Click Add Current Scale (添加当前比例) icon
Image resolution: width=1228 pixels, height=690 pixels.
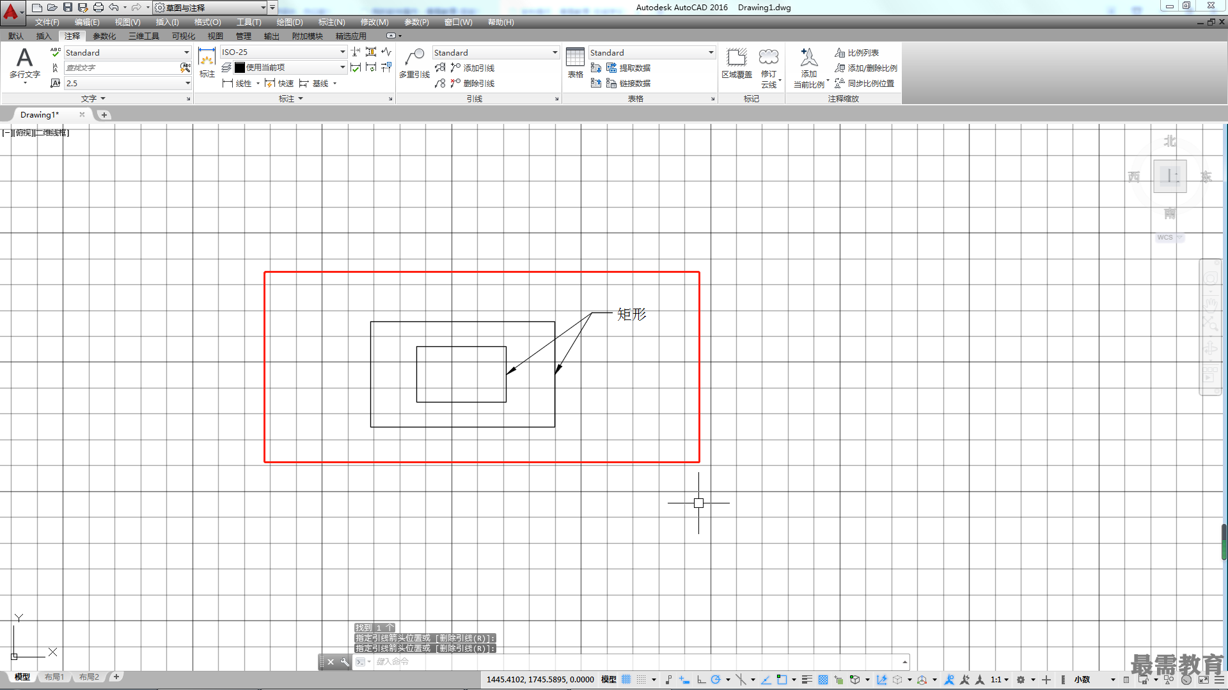point(809,68)
